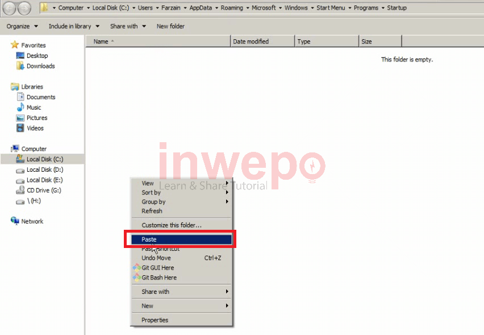Screen dimensions: 484x335
Task: Choose Git Bash Here menu entry
Action: point(181,278)
